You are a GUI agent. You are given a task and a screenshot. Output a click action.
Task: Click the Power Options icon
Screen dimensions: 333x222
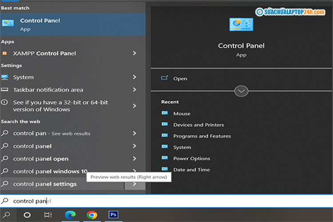point(165,158)
